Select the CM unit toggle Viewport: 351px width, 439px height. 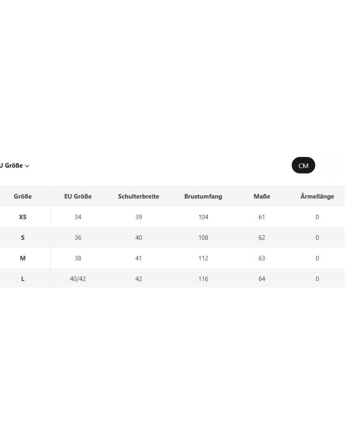click(303, 165)
